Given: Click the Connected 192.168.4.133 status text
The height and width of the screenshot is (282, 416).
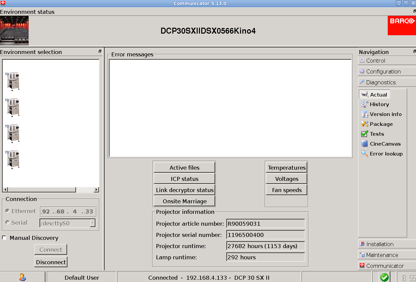Looking at the screenshot, I should point(209,277).
